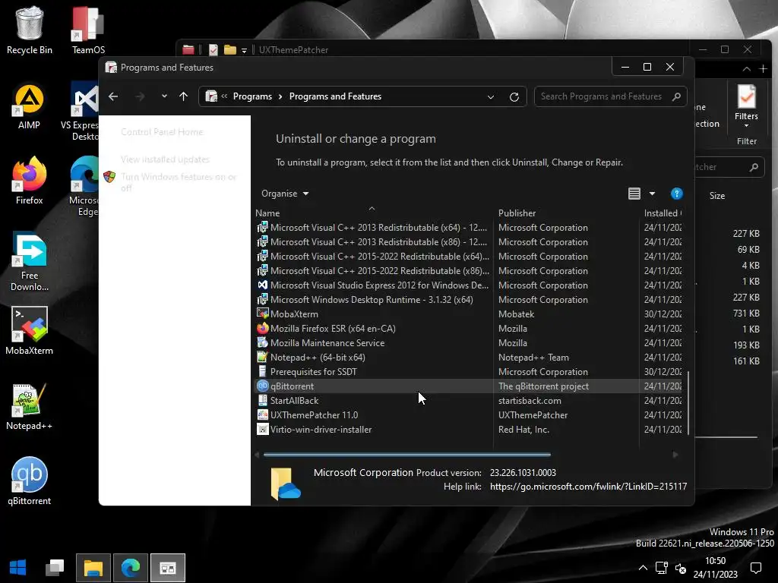The width and height of the screenshot is (778, 583).
Task: Expand the Filters dropdown in UXThemePatcher window
Action: pyautogui.click(x=746, y=125)
